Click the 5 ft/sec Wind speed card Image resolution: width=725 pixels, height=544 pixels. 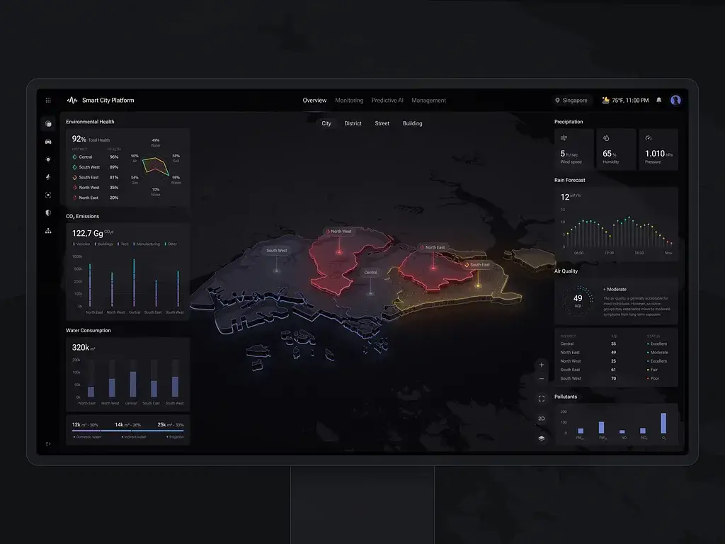573,150
